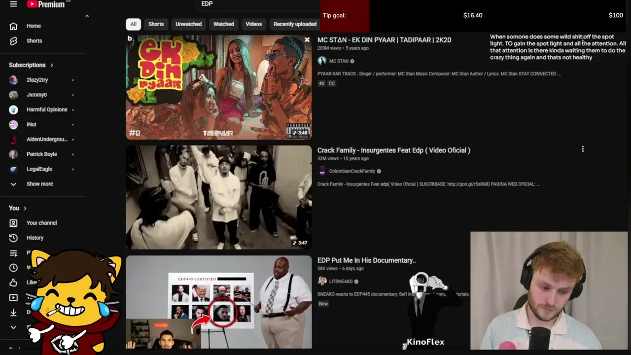The height and width of the screenshot is (355, 631).
Task: Click the Crack Family video description snippet
Action: [x=429, y=184]
